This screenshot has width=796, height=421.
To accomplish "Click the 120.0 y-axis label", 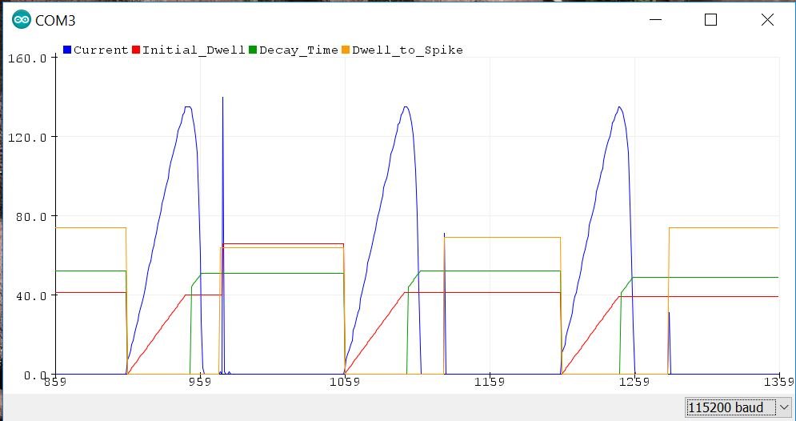I will tap(30, 138).
